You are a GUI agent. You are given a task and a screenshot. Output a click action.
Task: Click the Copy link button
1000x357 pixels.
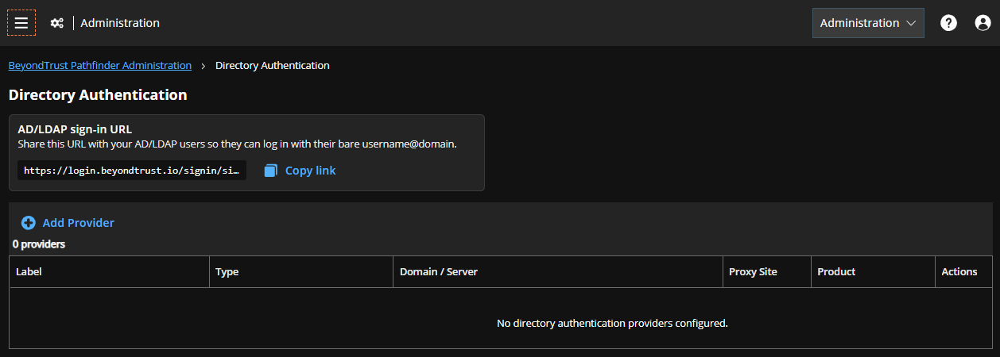point(300,171)
